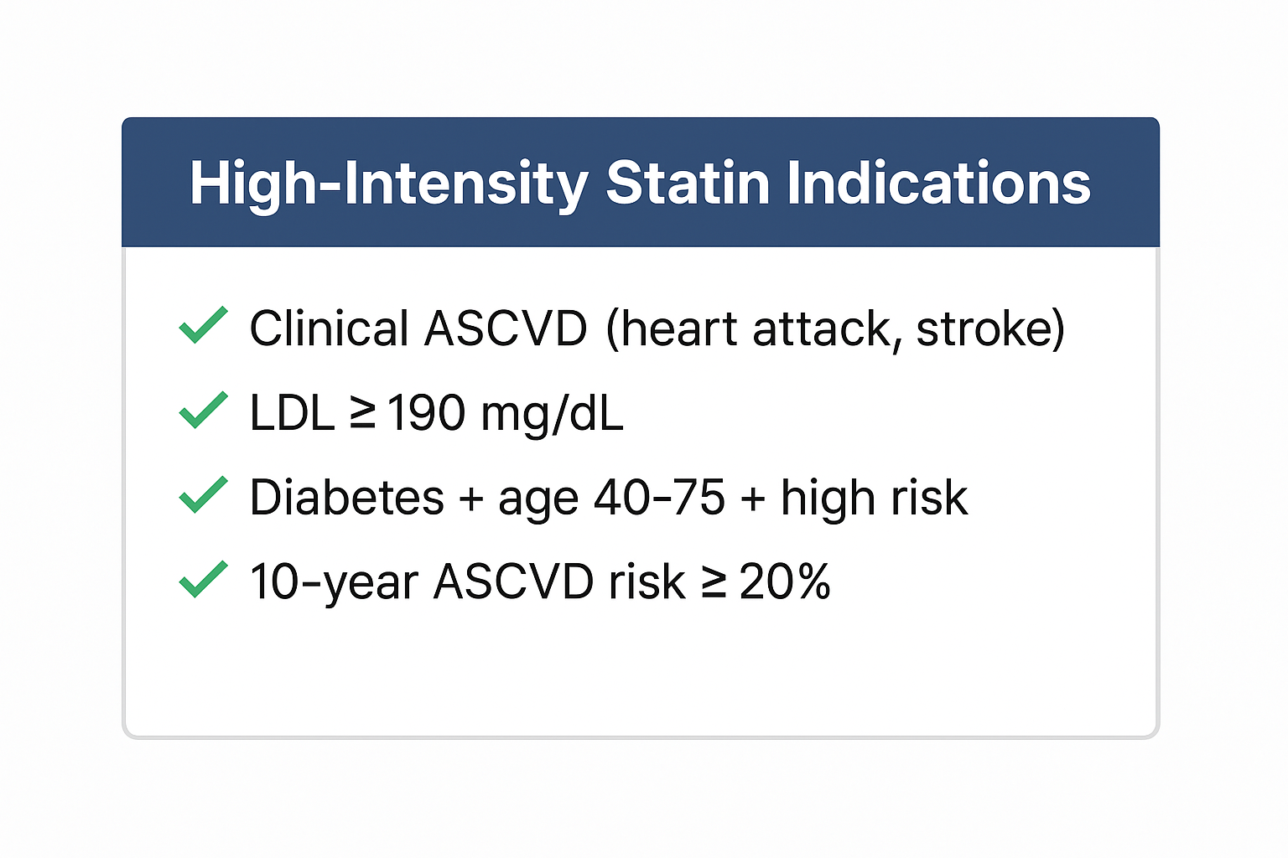
Task: Click the plus sign after "Diabetes"
Action: tap(471, 499)
